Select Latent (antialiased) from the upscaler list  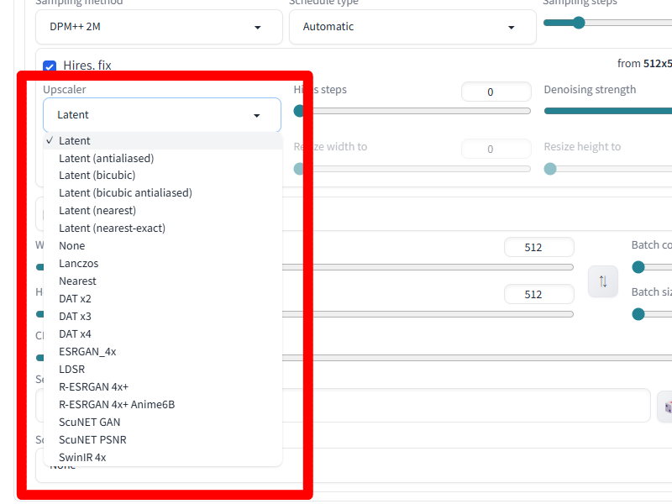(107, 158)
